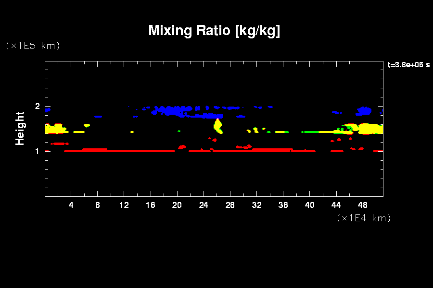This screenshot has height=288, width=433.
Task: Click the x-axis tick label "4"
Action: (71, 205)
